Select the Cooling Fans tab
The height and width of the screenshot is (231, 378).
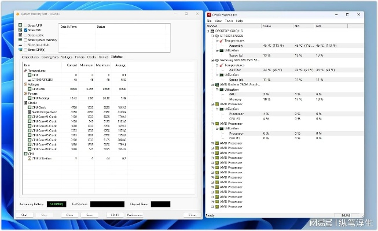click(50, 57)
